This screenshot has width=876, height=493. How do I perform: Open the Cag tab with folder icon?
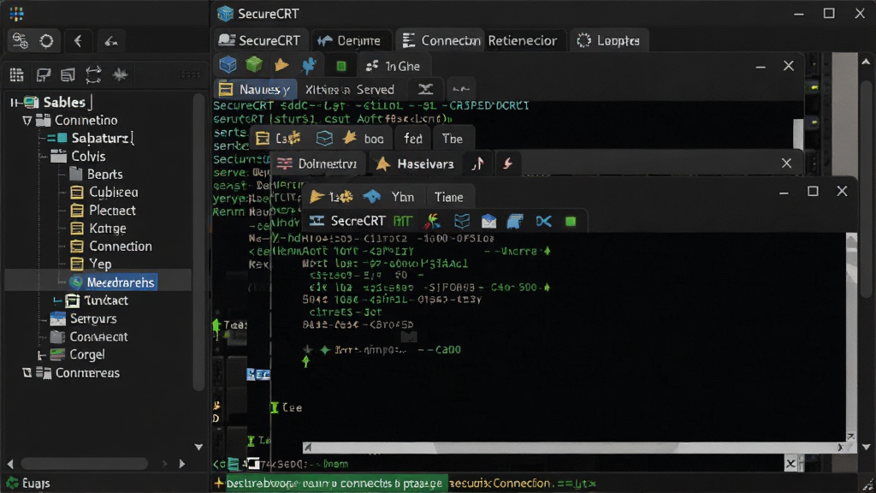tap(278, 139)
